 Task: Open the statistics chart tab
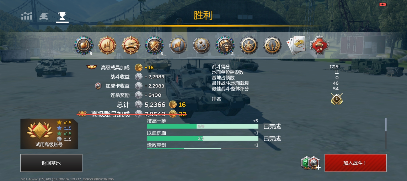(x=27, y=16)
